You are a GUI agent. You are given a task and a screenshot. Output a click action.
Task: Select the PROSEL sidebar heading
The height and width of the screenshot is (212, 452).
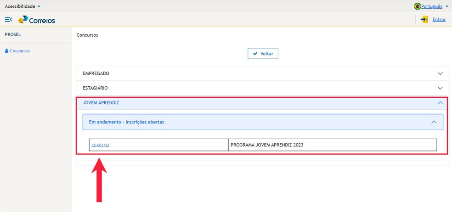13,34
